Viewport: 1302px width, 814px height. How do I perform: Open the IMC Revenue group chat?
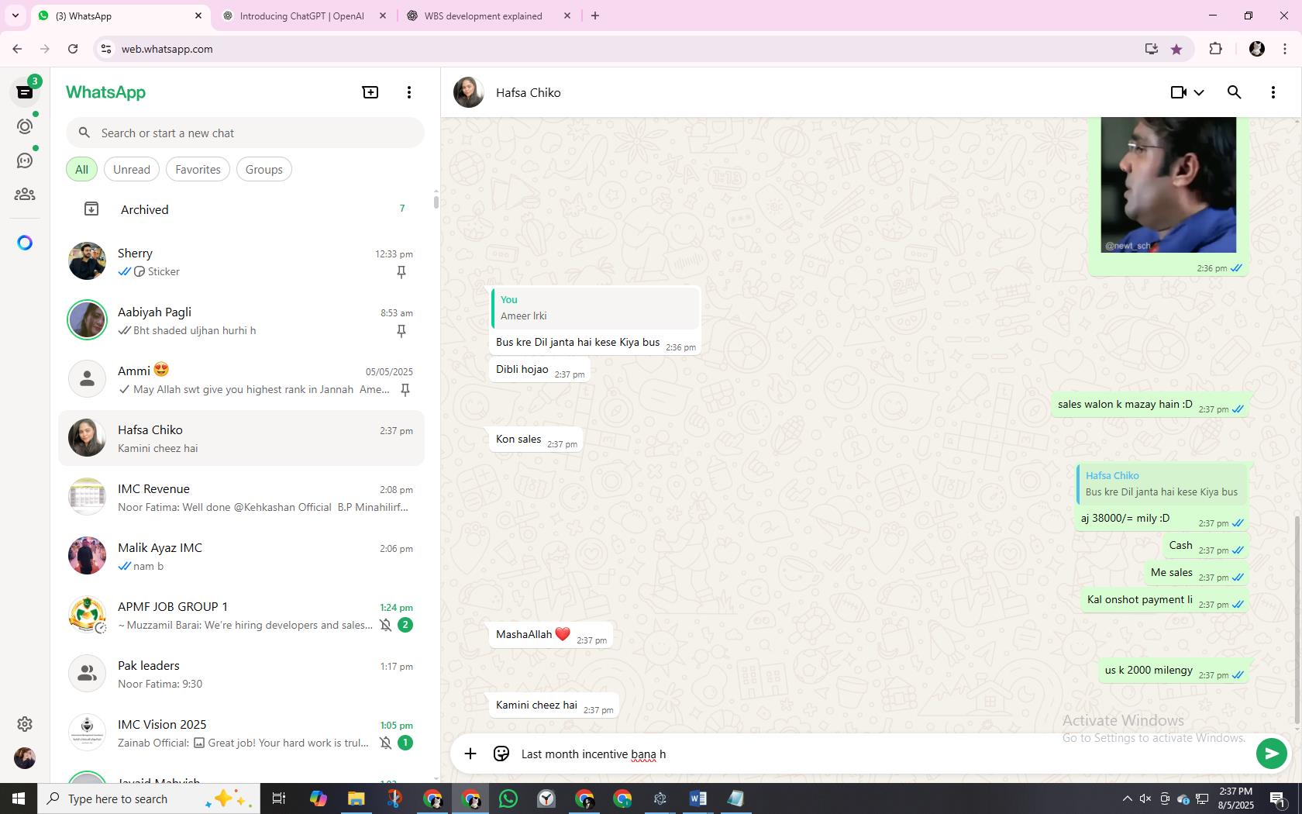(x=242, y=498)
